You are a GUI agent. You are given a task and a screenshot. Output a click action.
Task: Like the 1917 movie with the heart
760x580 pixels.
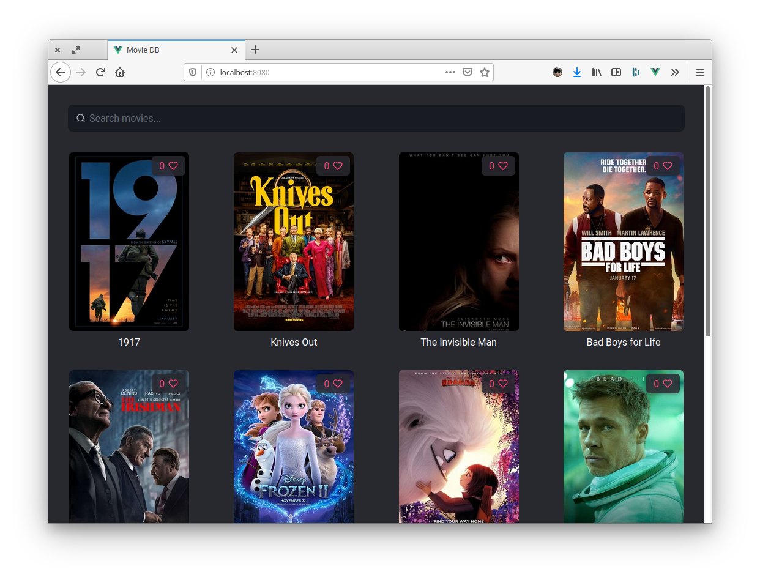point(168,166)
